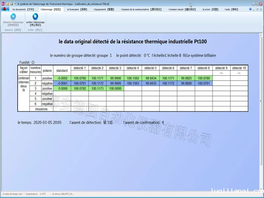The height and width of the screenshot is (198, 264).
Task: Click the 'polaire' column header
Action: coord(48,70)
